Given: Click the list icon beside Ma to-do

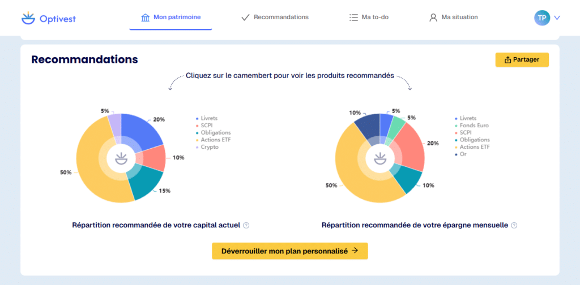Looking at the screenshot, I should (353, 18).
